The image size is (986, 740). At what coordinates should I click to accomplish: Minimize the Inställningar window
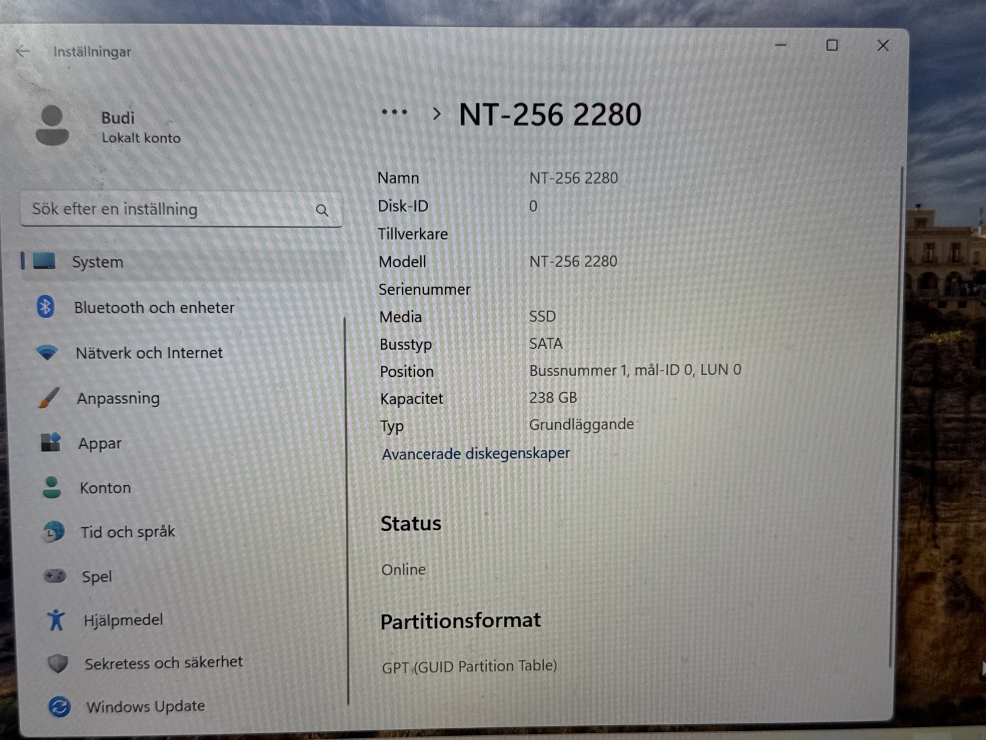point(781,45)
